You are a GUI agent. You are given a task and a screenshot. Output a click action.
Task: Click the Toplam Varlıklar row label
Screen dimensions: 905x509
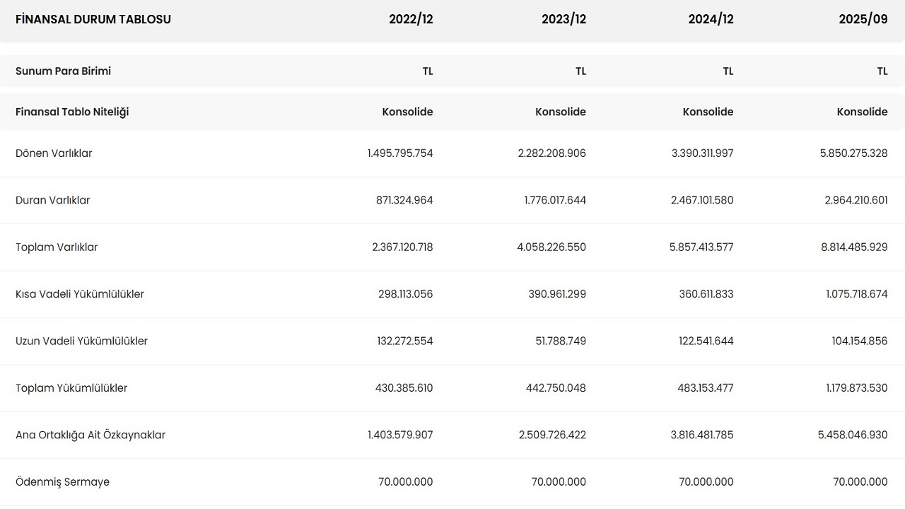57,247
